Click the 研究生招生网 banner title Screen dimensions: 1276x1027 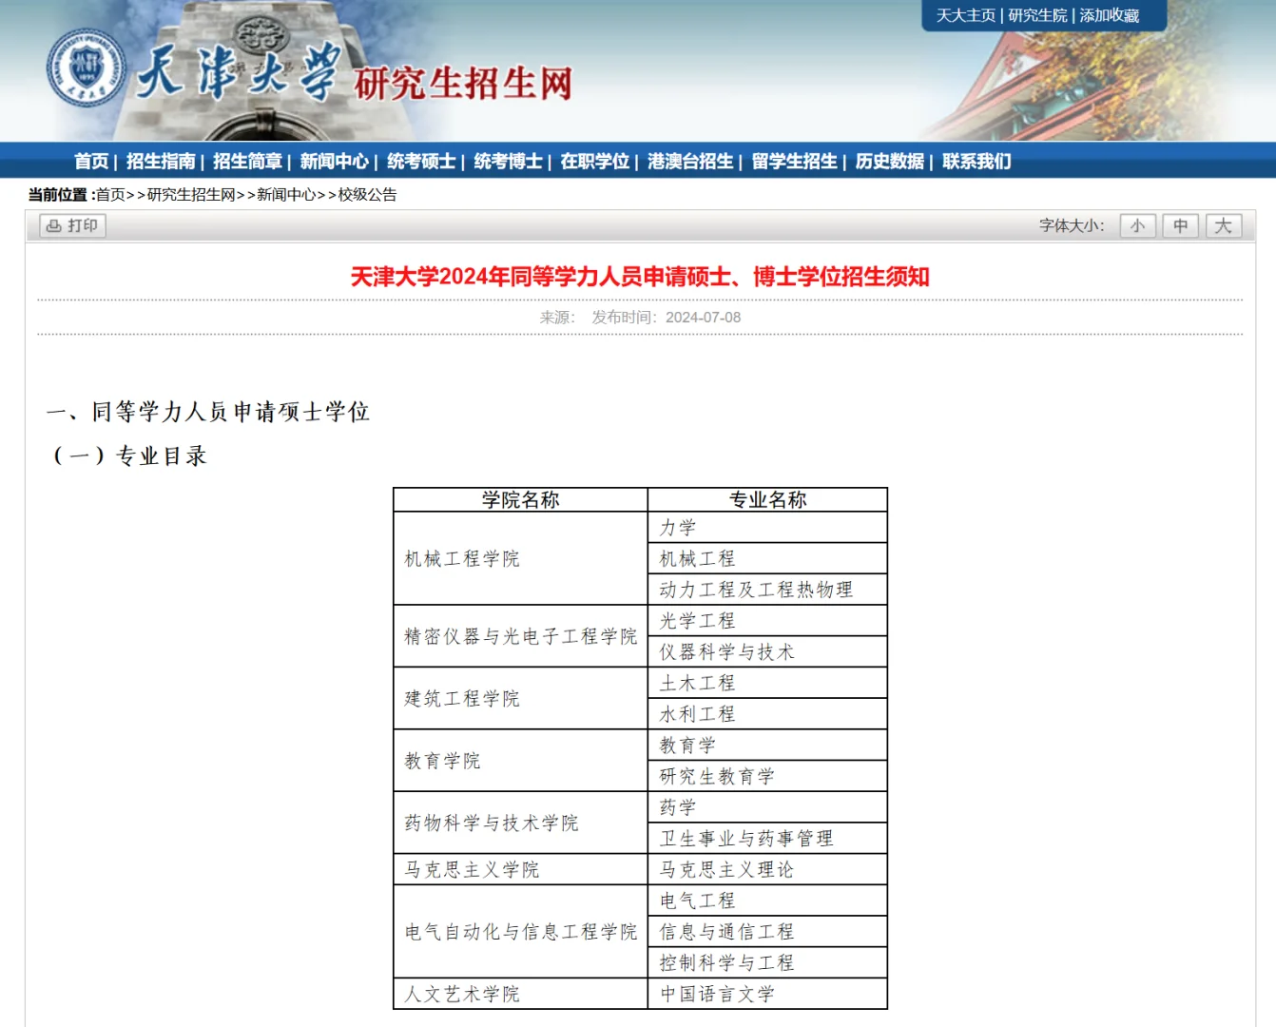464,84
